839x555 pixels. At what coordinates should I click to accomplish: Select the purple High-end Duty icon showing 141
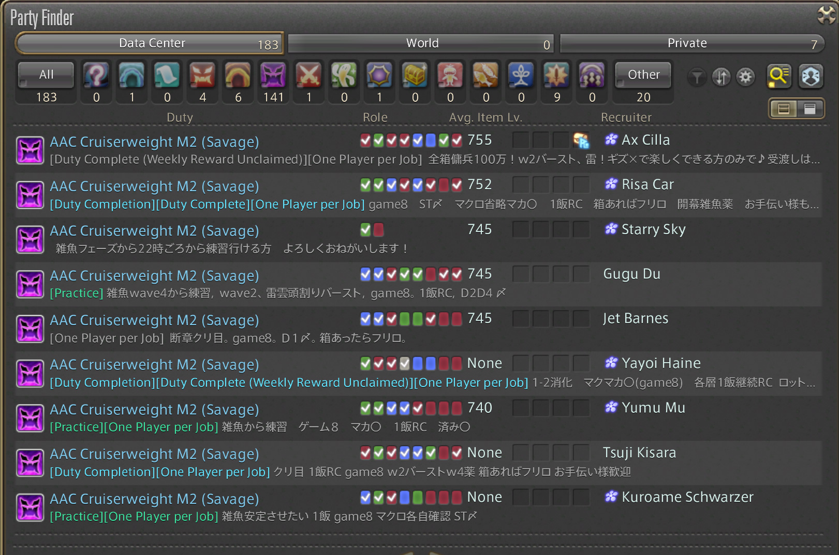(273, 75)
